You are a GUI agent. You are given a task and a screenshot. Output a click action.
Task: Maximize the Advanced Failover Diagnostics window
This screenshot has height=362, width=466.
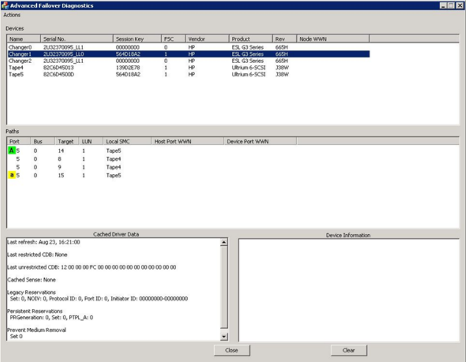(x=451, y=5)
